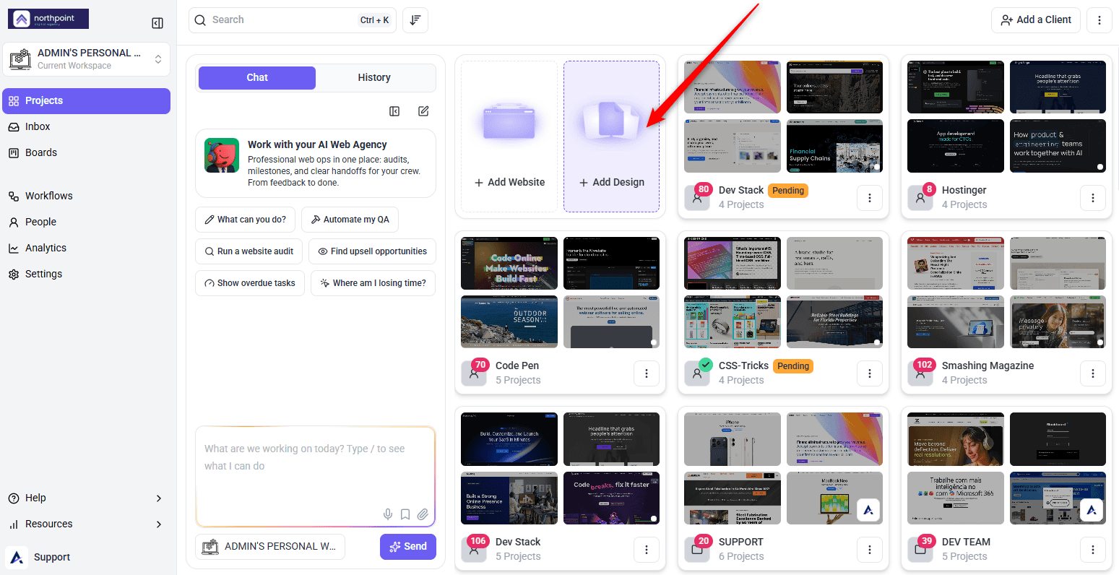Open Financial Supply Chains thumbnail in Dev Stack

[x=834, y=146]
